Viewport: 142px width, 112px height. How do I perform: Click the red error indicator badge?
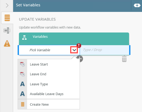click(79, 45)
